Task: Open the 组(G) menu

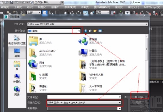Action: (x=30, y=7)
